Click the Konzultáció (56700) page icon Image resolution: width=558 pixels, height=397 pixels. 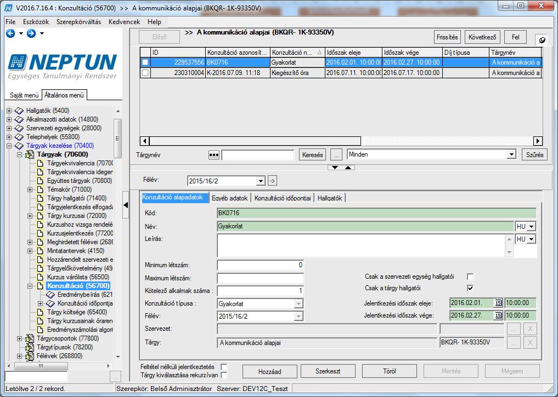pos(40,286)
